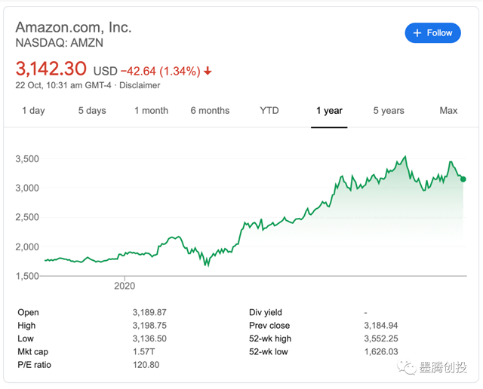Image resolution: width=483 pixels, height=389 pixels.
Task: Switch to the 5 days range
Action: tap(92, 111)
